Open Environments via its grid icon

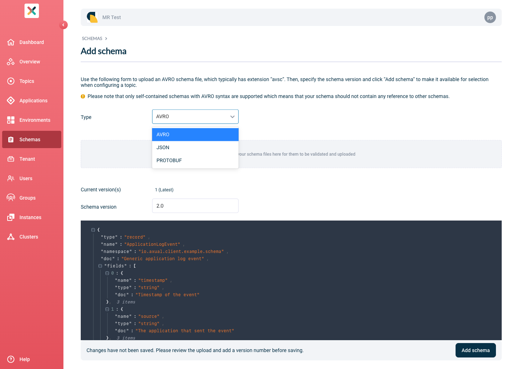click(11, 120)
